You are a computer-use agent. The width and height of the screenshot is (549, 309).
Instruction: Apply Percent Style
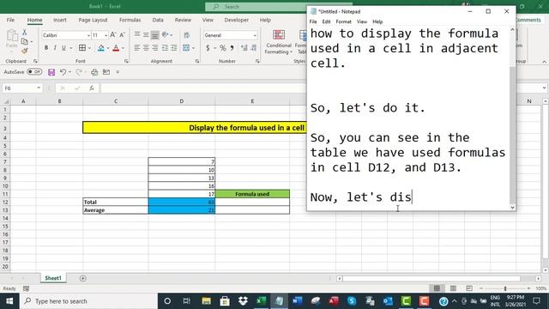tap(223, 48)
